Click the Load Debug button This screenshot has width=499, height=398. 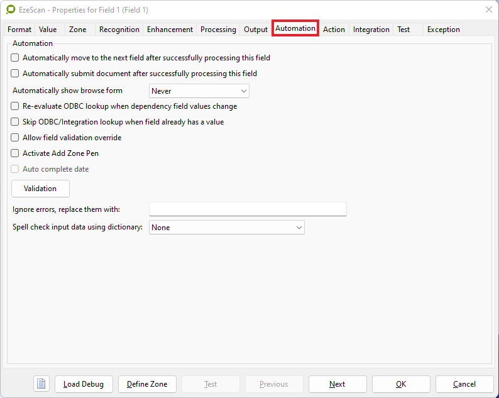pos(84,384)
